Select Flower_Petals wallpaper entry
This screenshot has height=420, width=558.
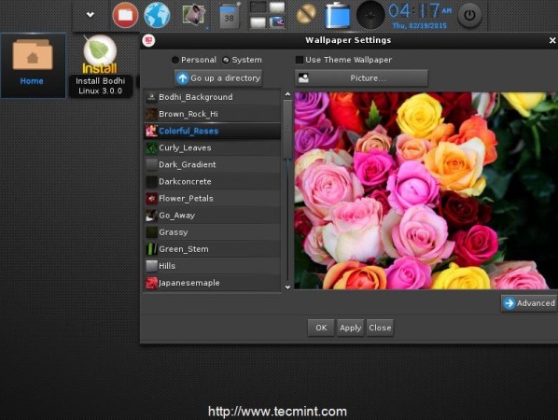(x=213, y=199)
